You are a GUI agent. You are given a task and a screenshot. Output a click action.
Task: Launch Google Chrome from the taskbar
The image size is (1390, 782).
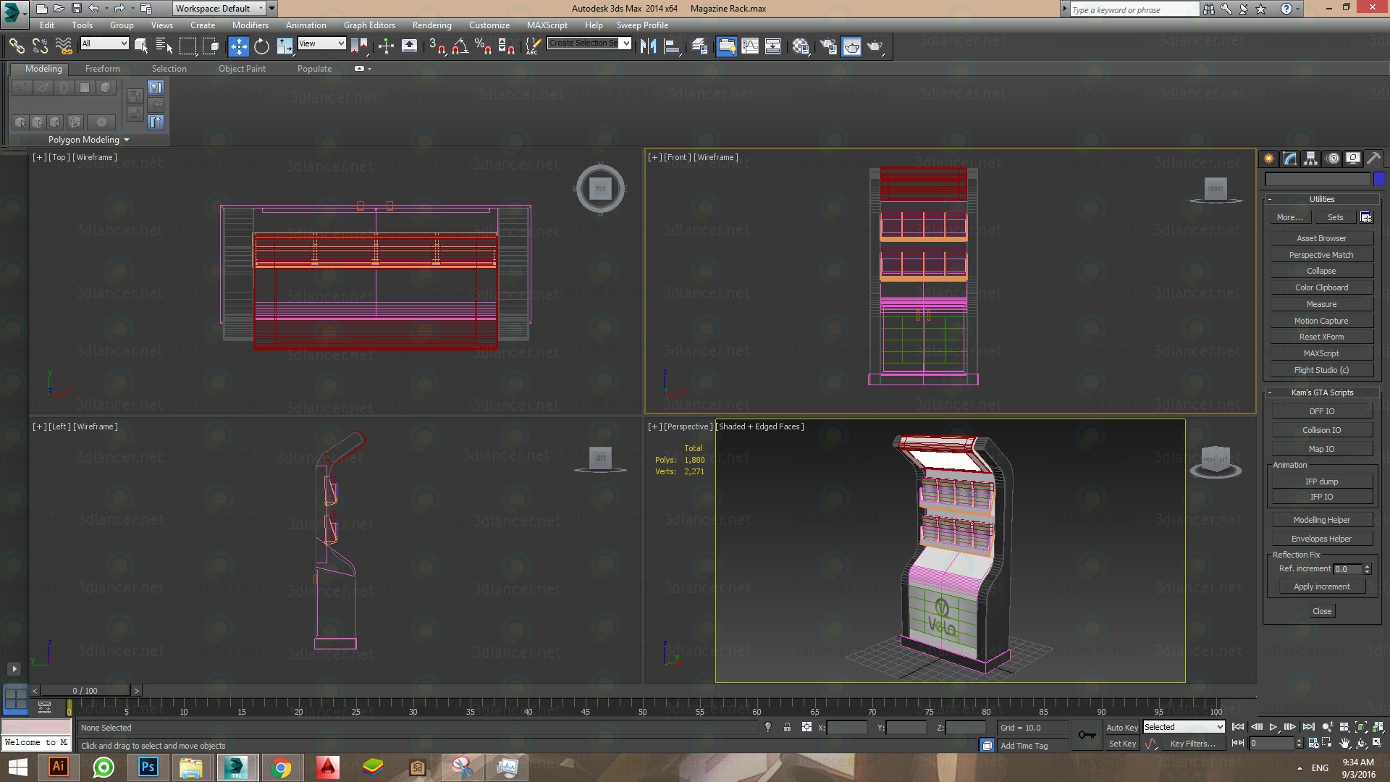pos(281,767)
